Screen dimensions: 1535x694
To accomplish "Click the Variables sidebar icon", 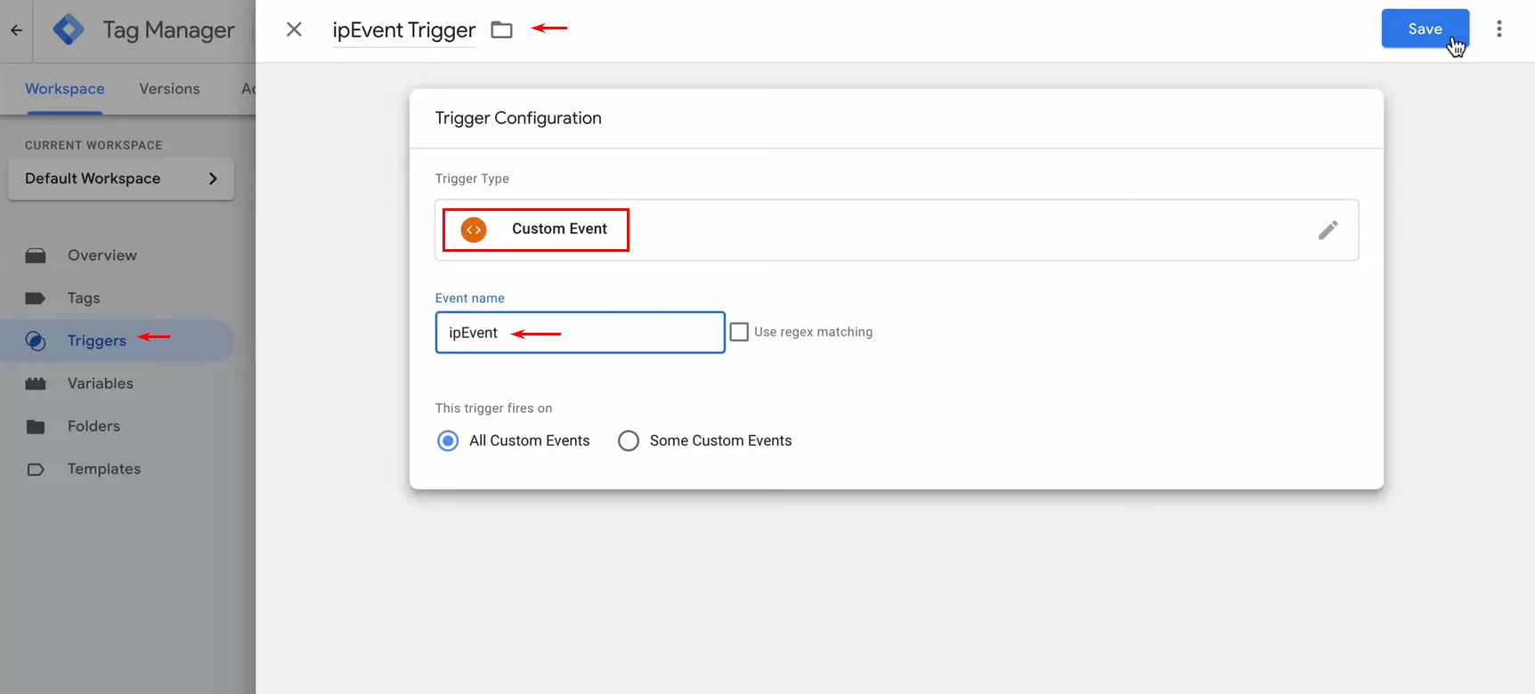I will pyautogui.click(x=36, y=384).
